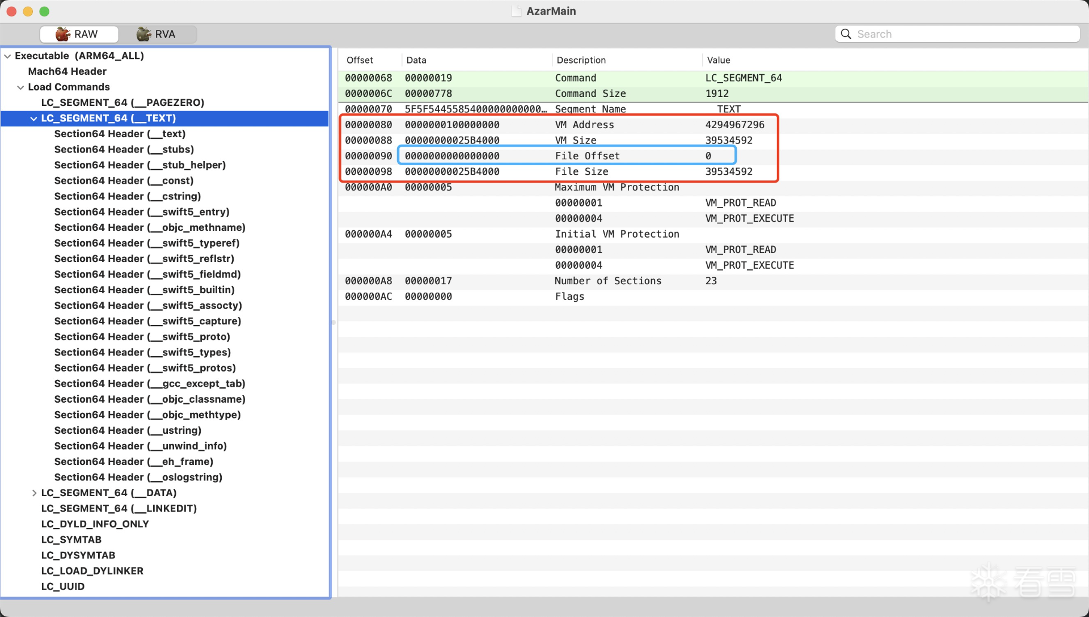Click the RVA apple icon
This screenshot has height=617, width=1089.
tap(144, 34)
